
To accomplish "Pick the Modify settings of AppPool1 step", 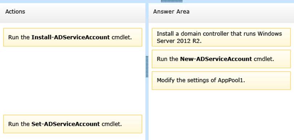I will [221, 80].
